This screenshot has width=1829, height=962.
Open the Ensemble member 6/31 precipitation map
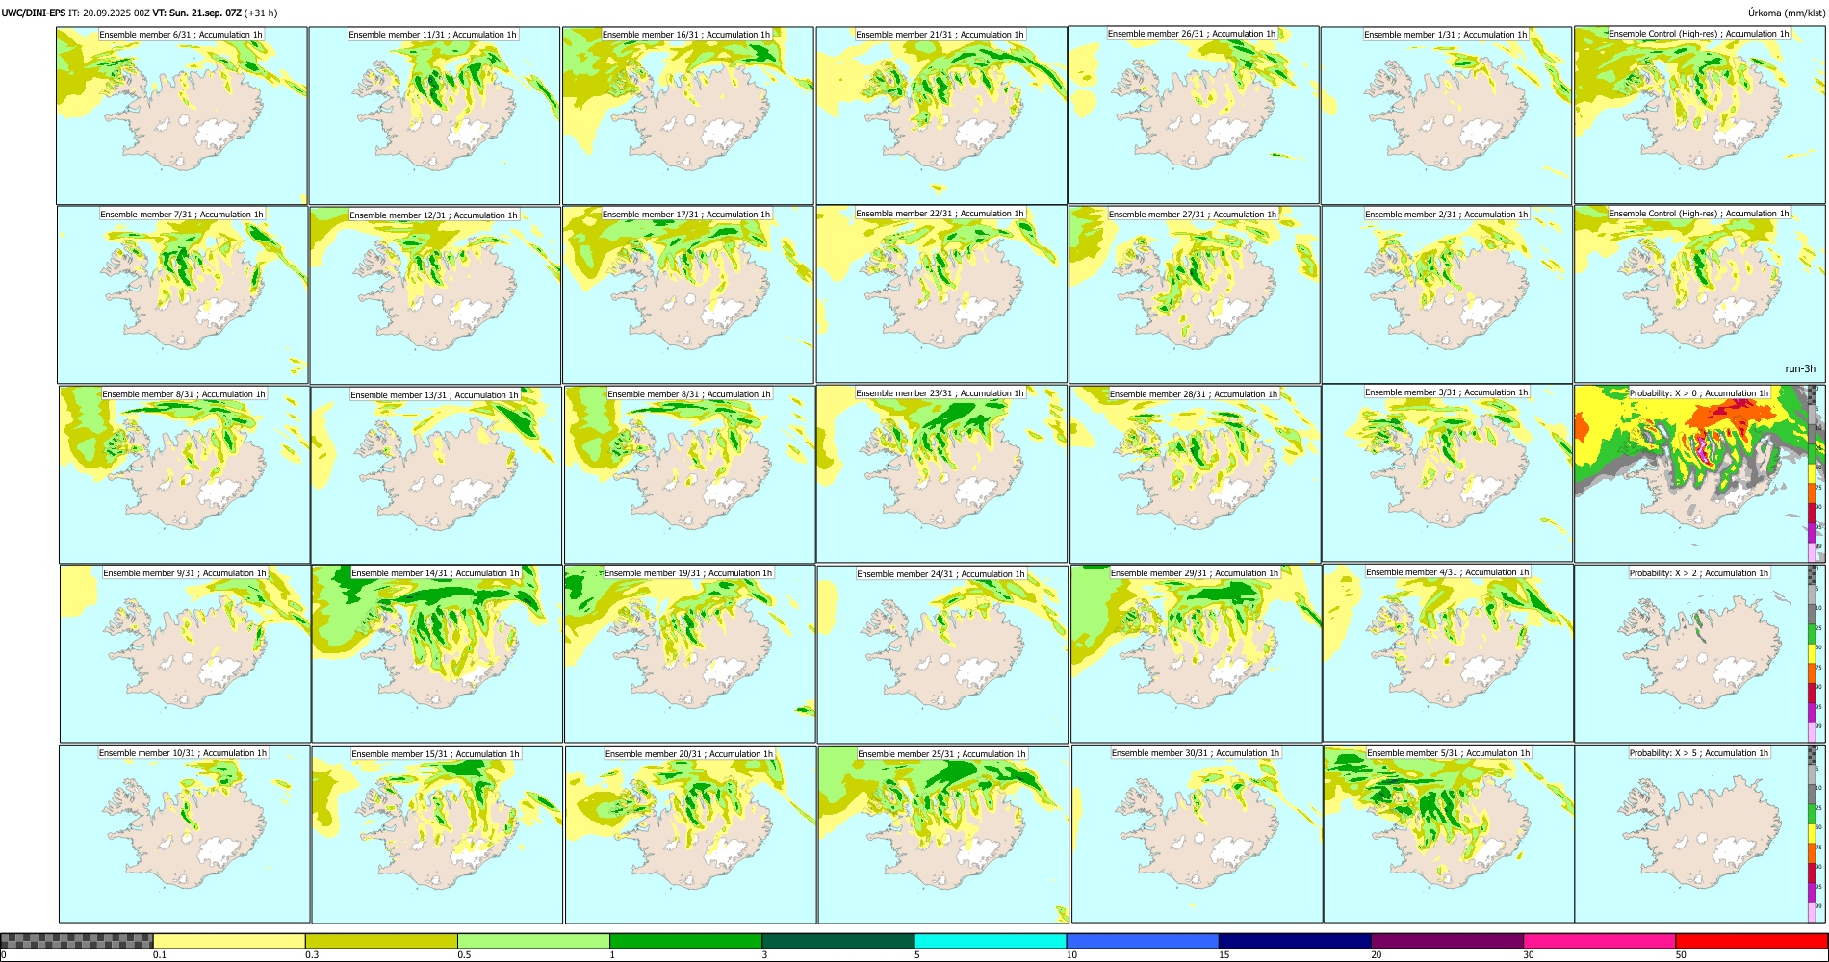pyautogui.click(x=182, y=115)
